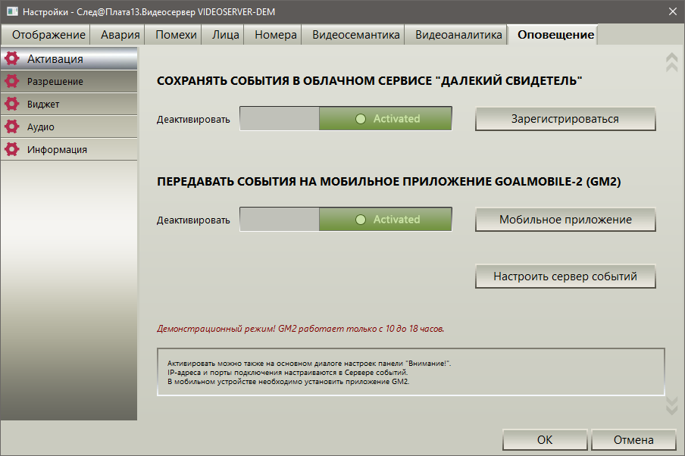This screenshot has width=685, height=456.
Task: Click the heading СОХРАНЯТЬ СОБЫТИЯ В ОБЛАЧНОМ СЕРВИСЕ
Action: pyautogui.click(x=369, y=81)
